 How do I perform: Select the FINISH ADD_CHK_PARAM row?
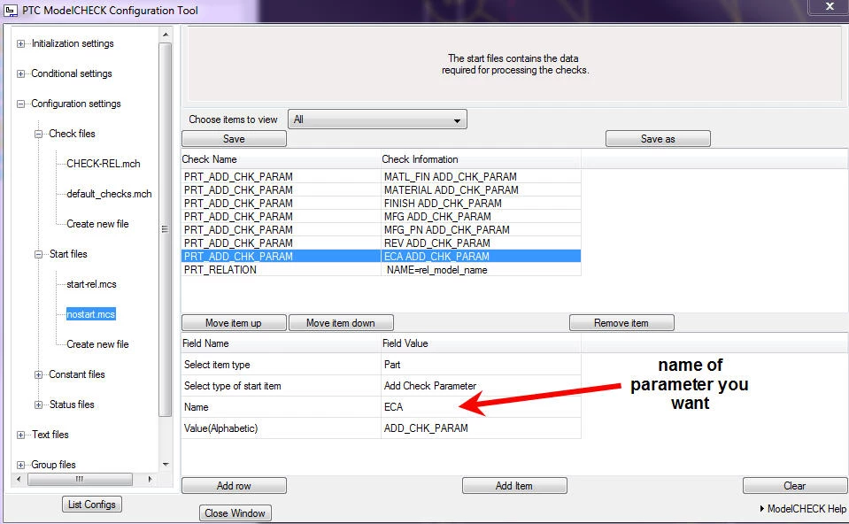click(x=382, y=203)
